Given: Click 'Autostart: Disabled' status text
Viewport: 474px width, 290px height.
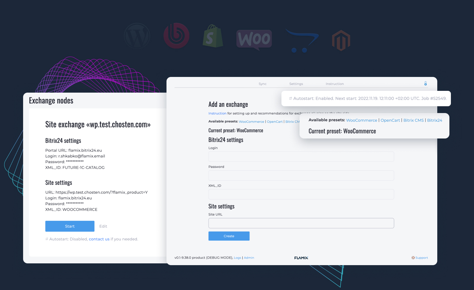Looking at the screenshot, I should point(68,239).
